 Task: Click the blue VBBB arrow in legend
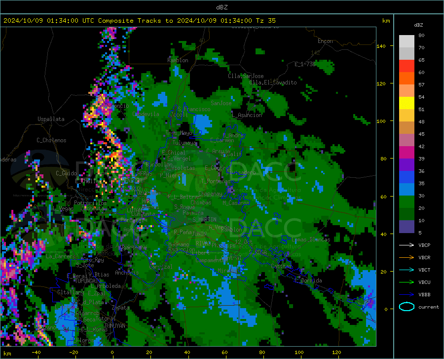click(x=407, y=294)
